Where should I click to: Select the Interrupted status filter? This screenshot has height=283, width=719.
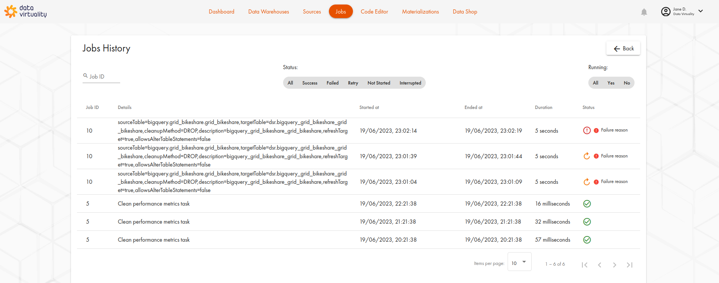(410, 83)
